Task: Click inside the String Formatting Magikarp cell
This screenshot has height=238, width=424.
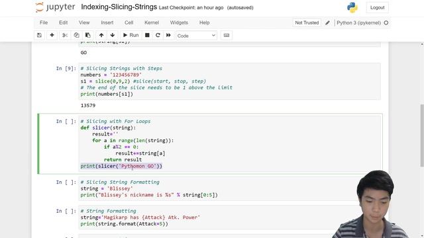Action: point(229,218)
